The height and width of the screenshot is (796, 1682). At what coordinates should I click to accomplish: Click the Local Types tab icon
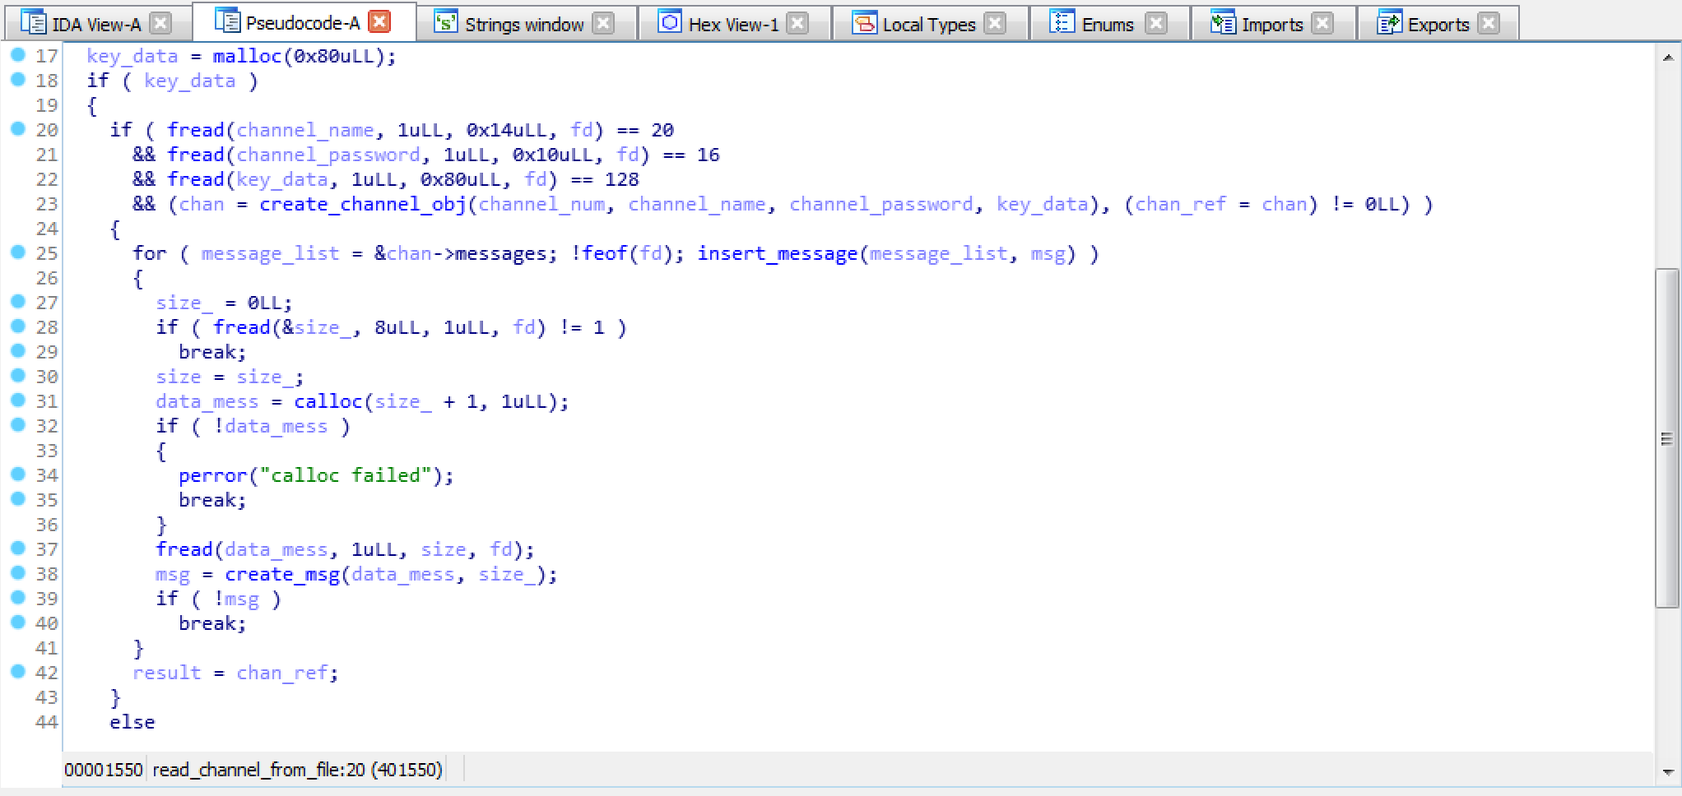[x=864, y=22]
